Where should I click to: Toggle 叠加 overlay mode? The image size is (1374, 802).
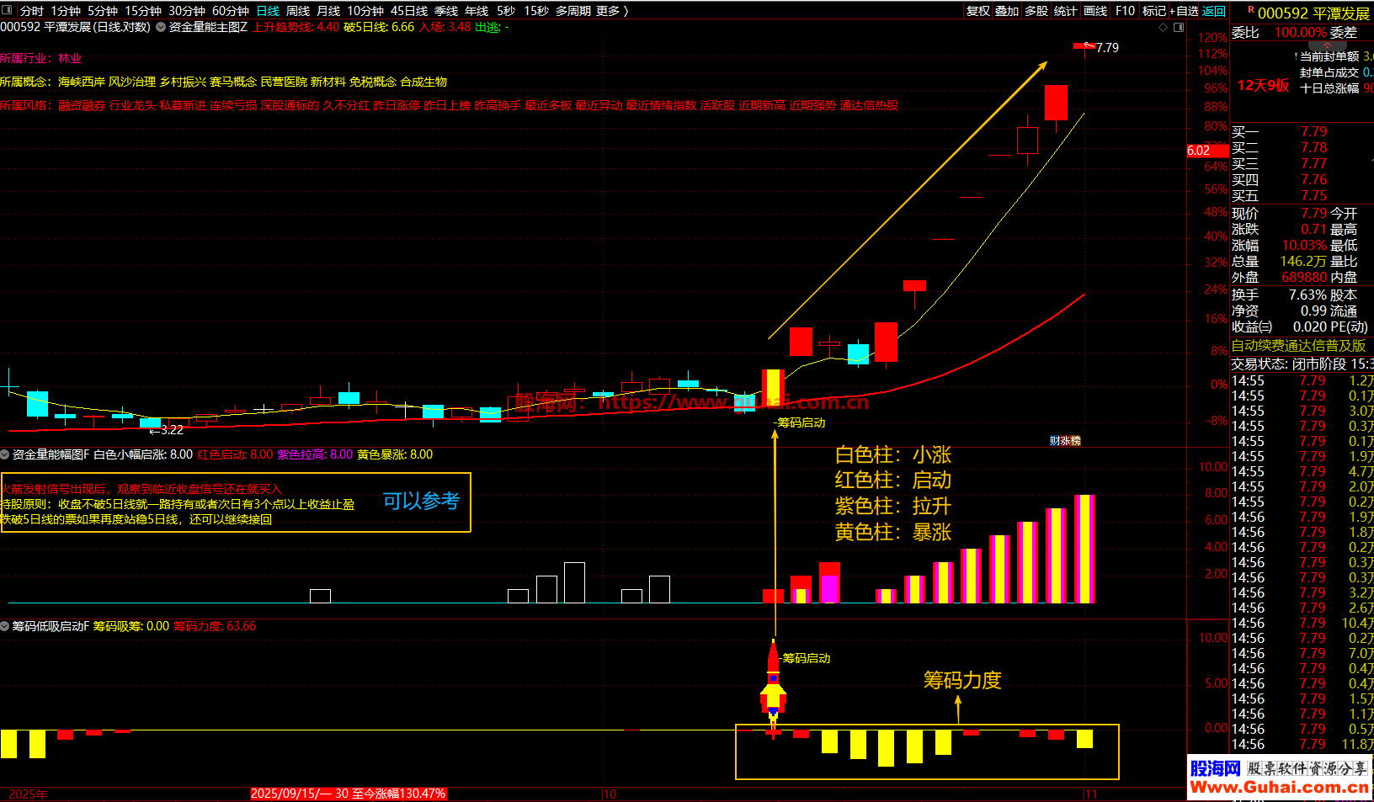coord(1007,11)
